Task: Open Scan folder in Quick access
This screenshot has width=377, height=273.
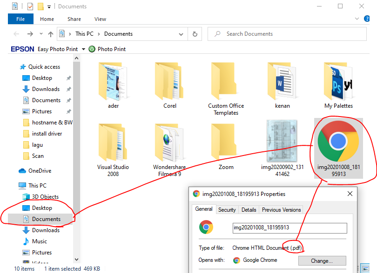Action: coord(38,156)
